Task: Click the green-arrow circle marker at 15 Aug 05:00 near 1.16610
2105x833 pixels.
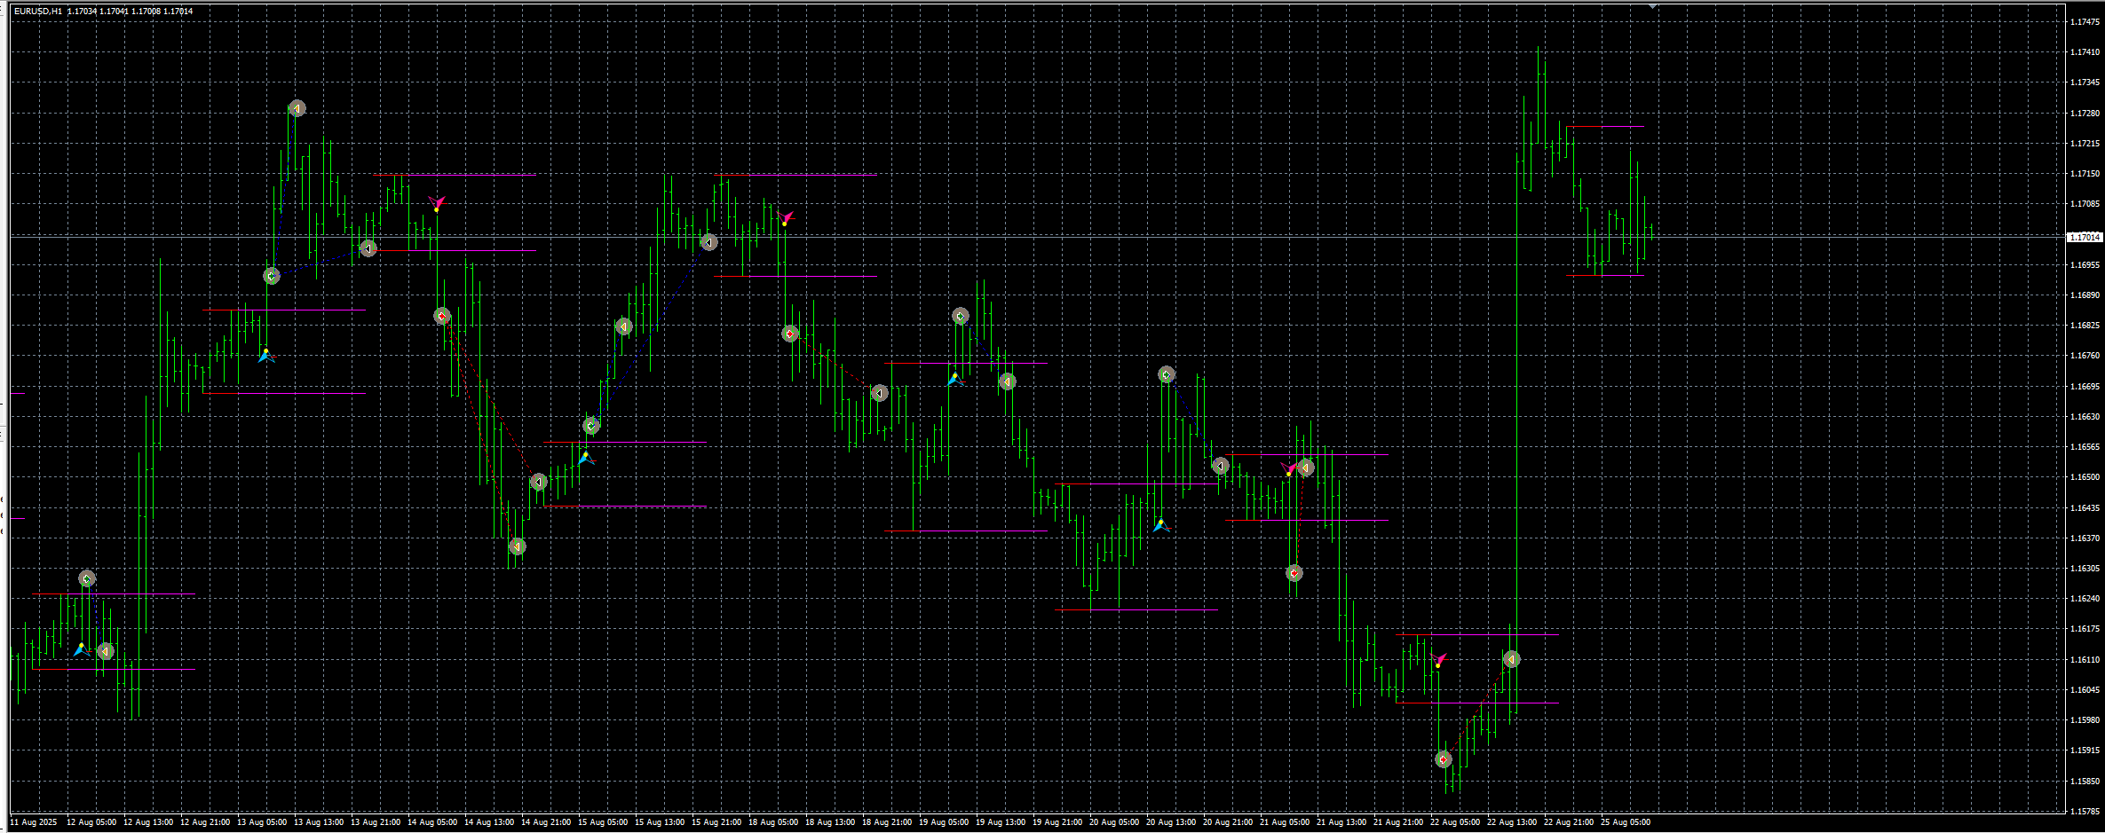Action: [x=591, y=426]
